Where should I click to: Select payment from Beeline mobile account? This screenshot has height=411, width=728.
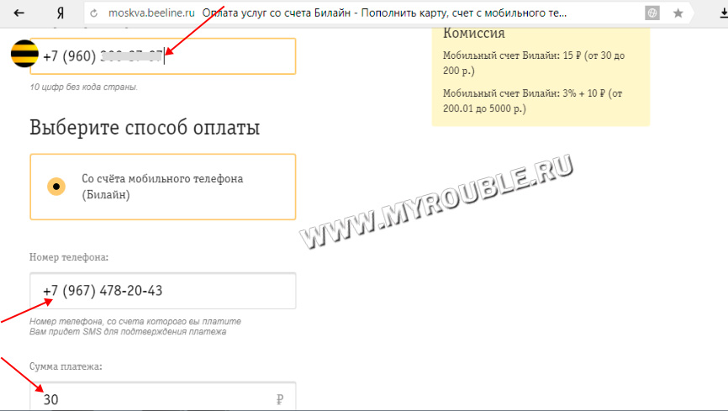click(162, 187)
